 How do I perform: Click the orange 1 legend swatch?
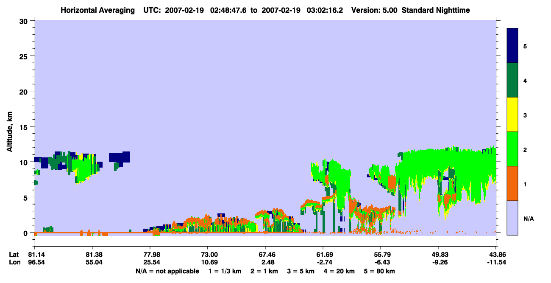coord(512,183)
